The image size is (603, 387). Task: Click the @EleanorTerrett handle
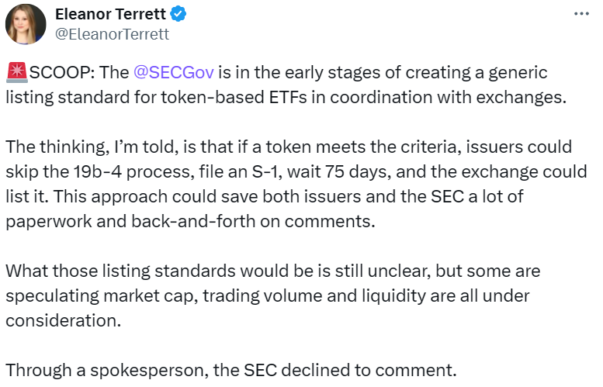[x=111, y=34]
